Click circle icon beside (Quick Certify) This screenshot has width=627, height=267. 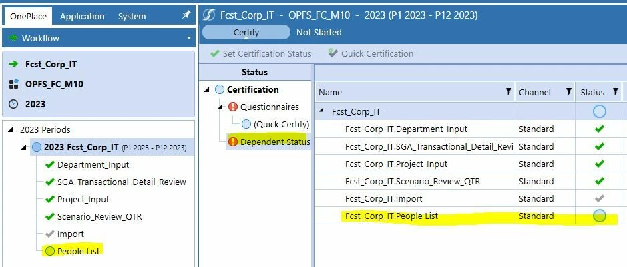tap(246, 124)
